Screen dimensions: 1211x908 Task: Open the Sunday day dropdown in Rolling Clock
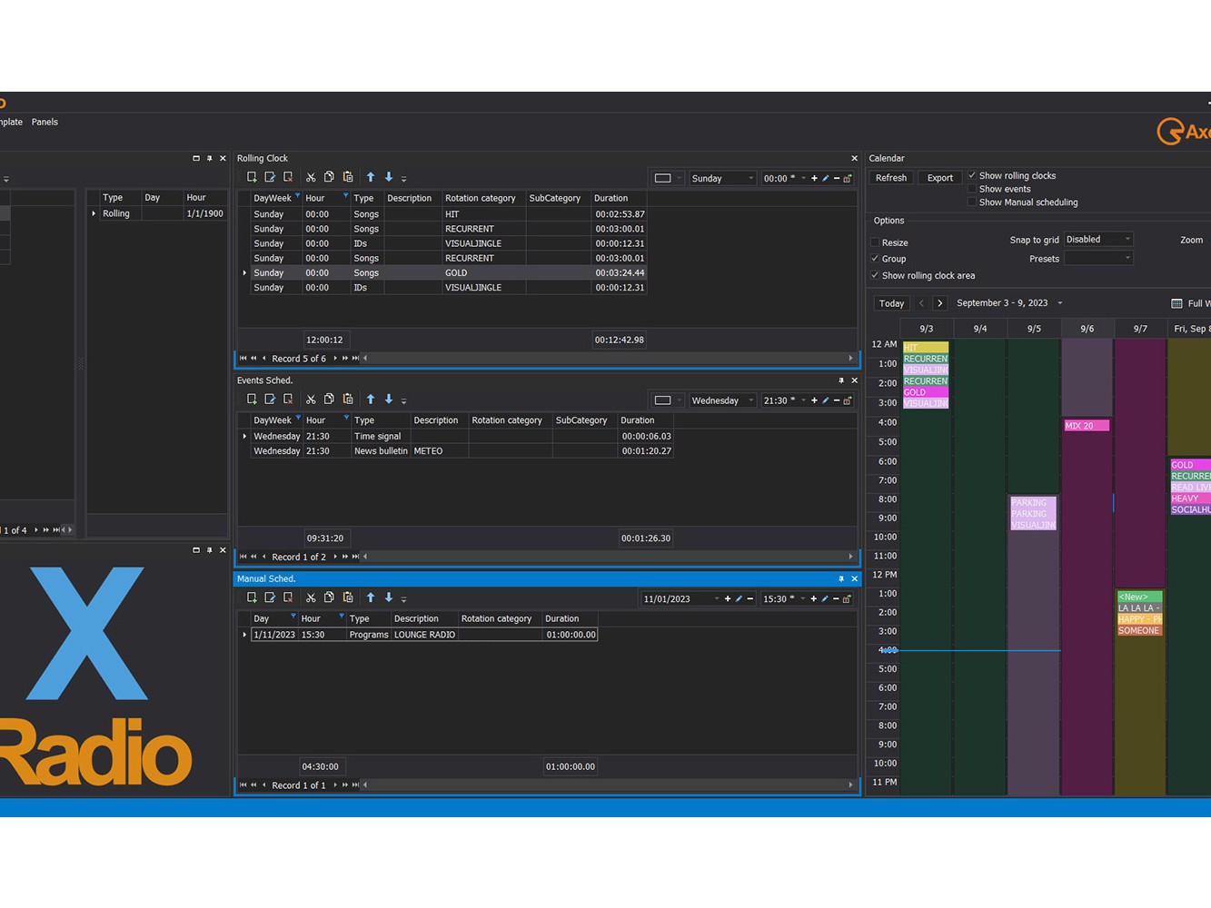tap(722, 179)
